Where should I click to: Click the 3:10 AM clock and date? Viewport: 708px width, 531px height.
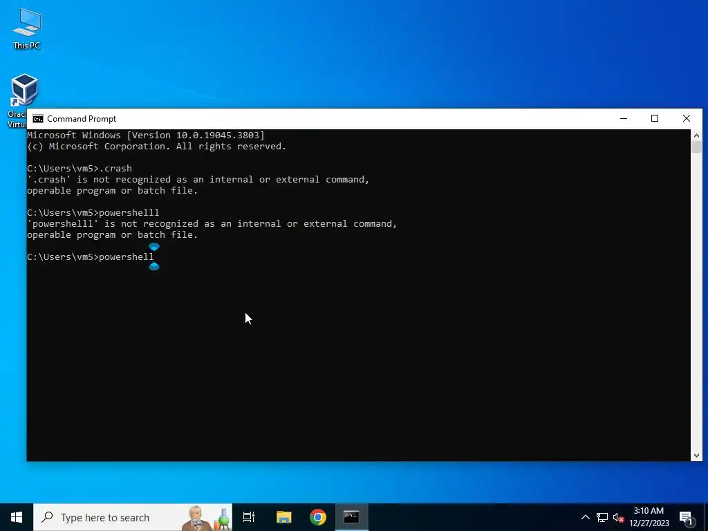pos(649,517)
